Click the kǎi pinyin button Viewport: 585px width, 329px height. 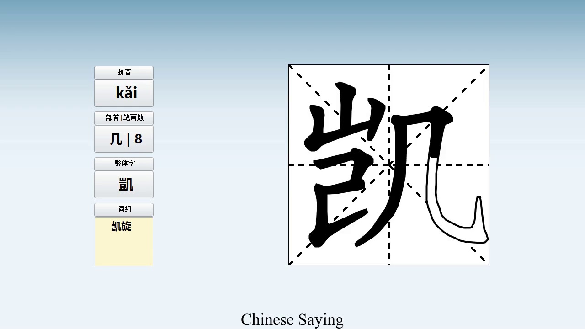click(124, 93)
